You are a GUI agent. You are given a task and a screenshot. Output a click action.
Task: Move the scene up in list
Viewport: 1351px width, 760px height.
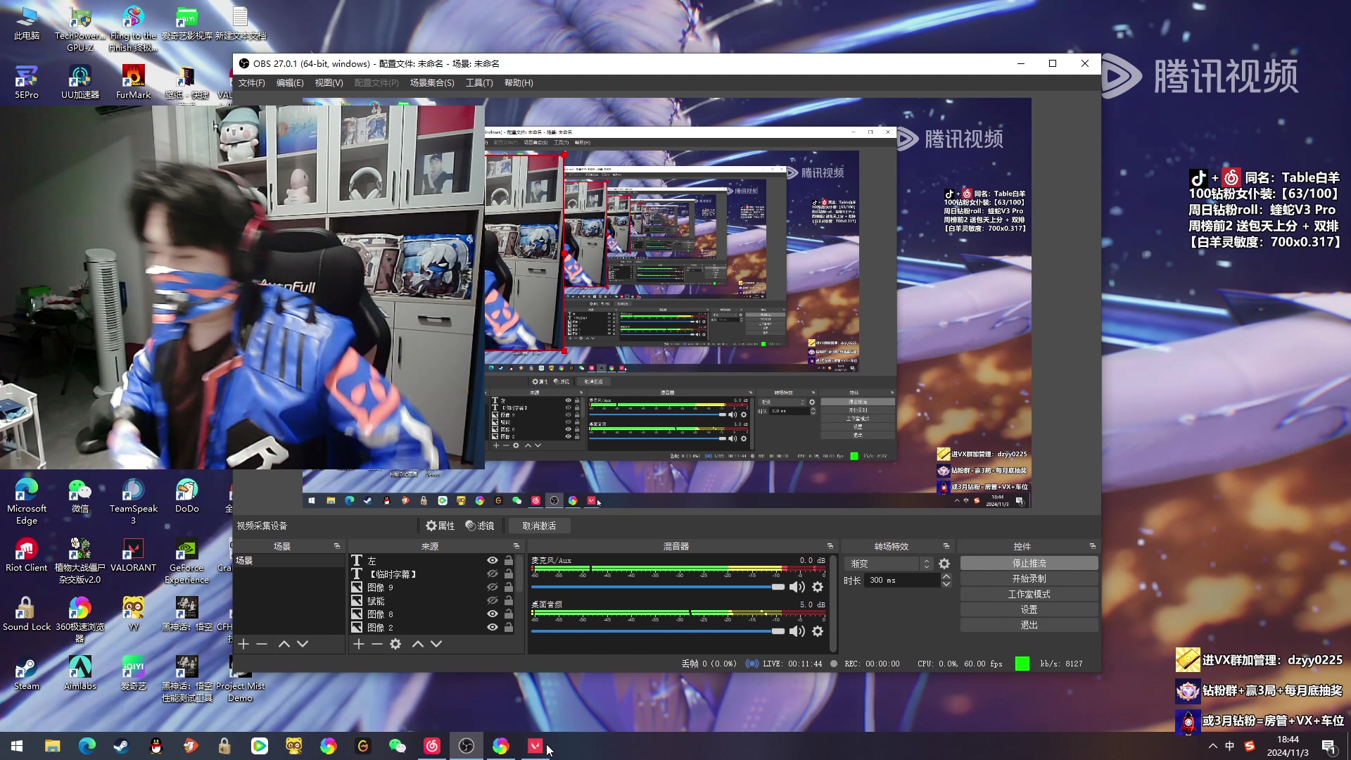tap(284, 644)
